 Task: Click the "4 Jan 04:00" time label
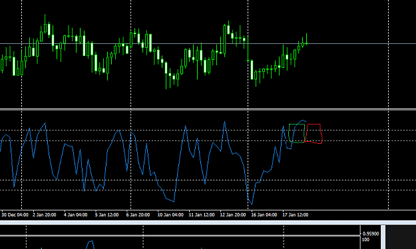[76, 215]
